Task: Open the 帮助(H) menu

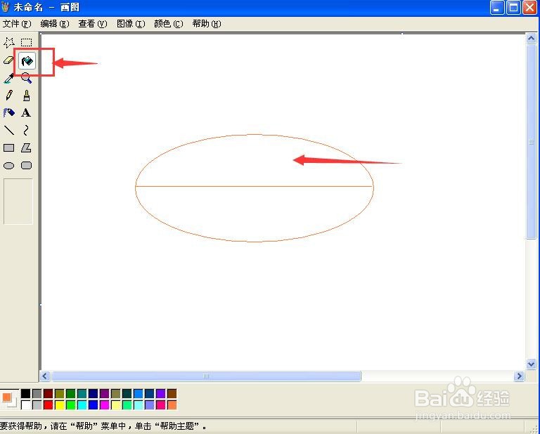Action: tap(207, 24)
